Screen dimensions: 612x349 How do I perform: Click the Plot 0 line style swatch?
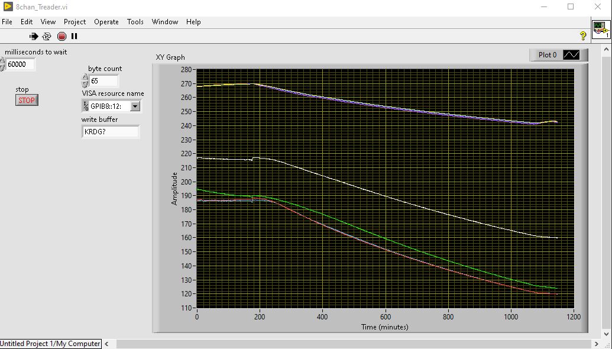click(x=571, y=55)
